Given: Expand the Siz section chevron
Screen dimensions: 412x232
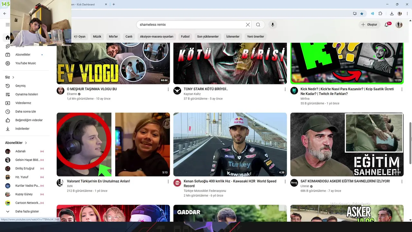Looking at the screenshot, I should coord(13,77).
